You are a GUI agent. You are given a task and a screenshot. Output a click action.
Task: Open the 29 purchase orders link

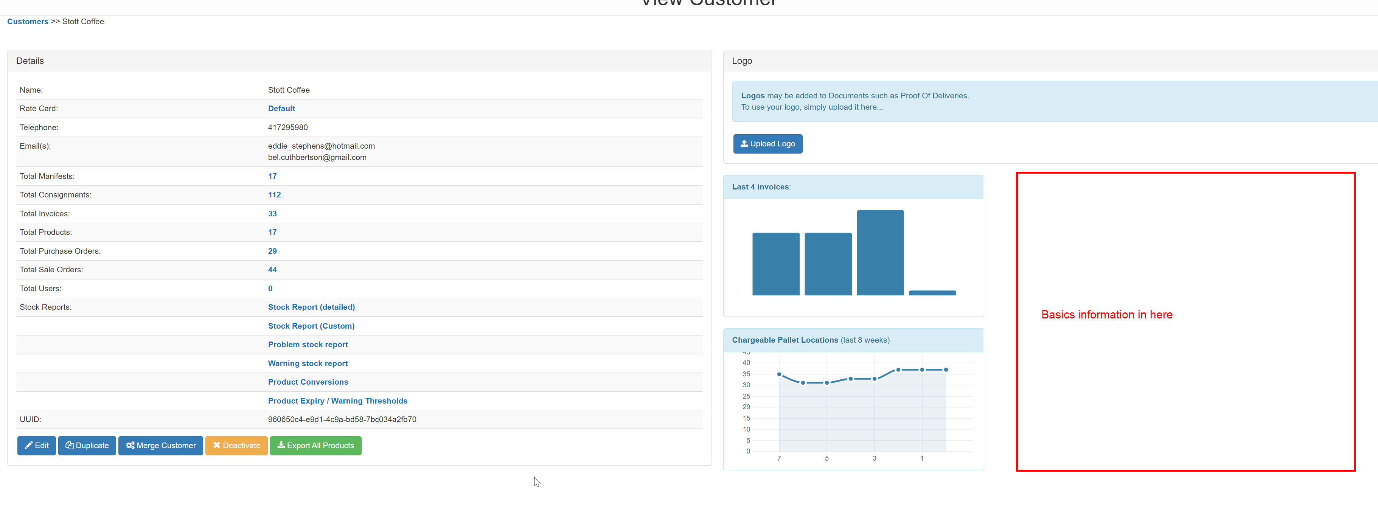pos(272,251)
